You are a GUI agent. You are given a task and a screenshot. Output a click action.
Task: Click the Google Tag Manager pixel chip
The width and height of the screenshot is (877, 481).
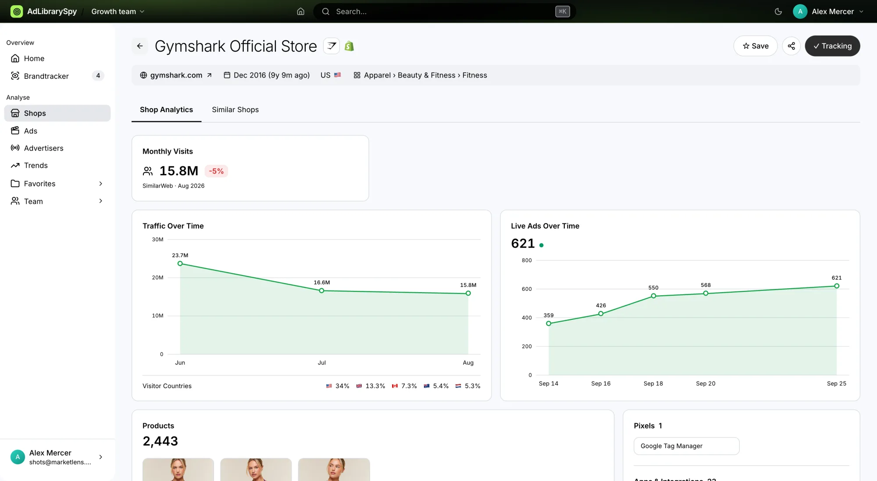click(x=686, y=446)
